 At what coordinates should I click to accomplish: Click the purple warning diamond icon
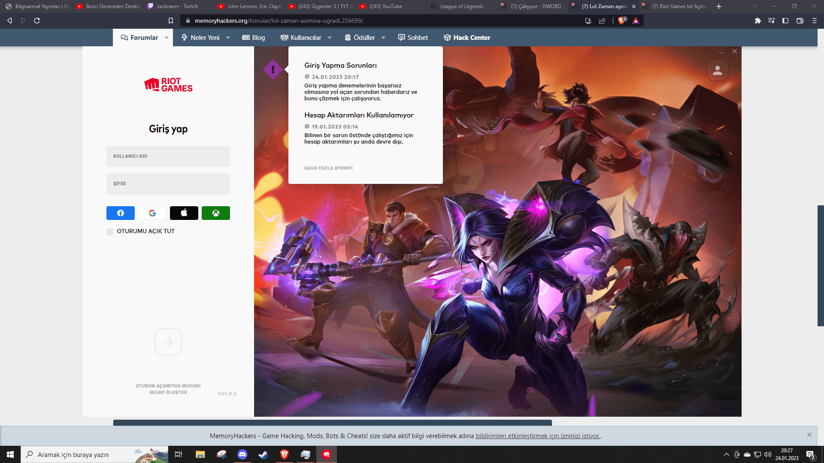click(273, 69)
